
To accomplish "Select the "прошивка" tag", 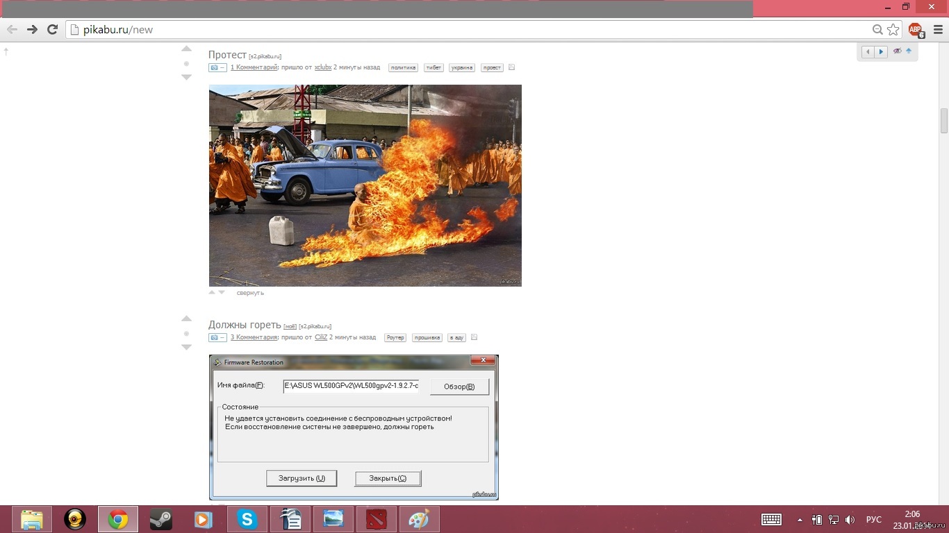I will [x=427, y=337].
